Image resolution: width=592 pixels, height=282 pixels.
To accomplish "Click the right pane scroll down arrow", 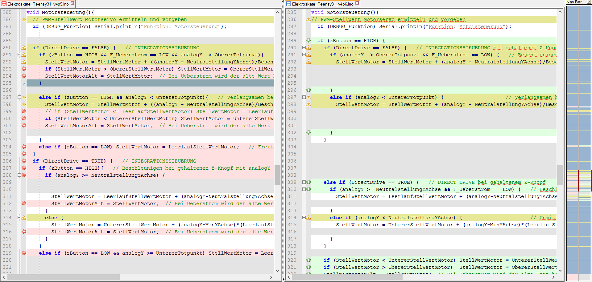I will [x=560, y=271].
